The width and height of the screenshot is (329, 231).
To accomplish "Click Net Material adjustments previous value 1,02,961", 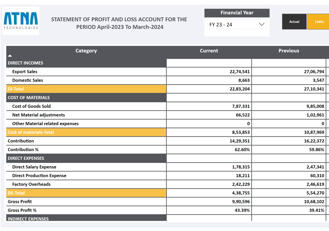I will coord(316,115).
